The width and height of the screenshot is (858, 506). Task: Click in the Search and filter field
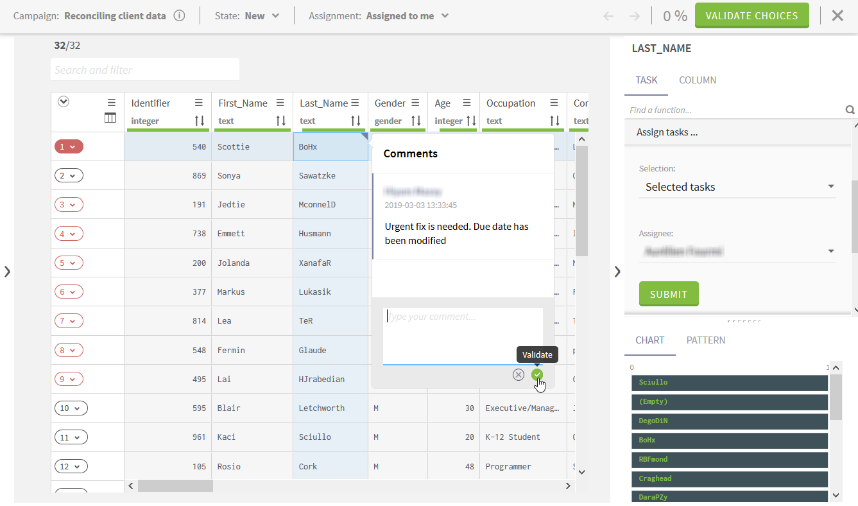coord(144,69)
